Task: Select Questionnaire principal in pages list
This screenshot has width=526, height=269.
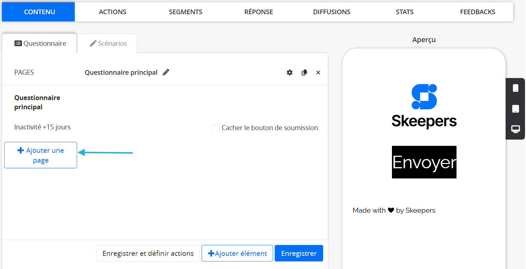Action: [37, 102]
